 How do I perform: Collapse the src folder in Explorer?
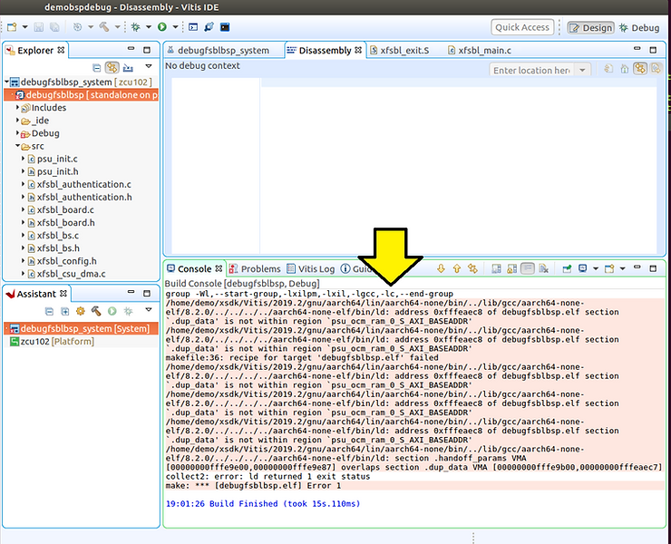(x=18, y=146)
